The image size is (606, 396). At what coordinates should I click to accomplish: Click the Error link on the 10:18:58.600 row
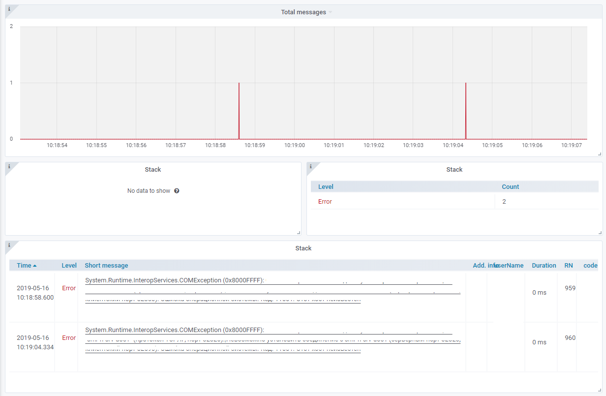point(69,288)
